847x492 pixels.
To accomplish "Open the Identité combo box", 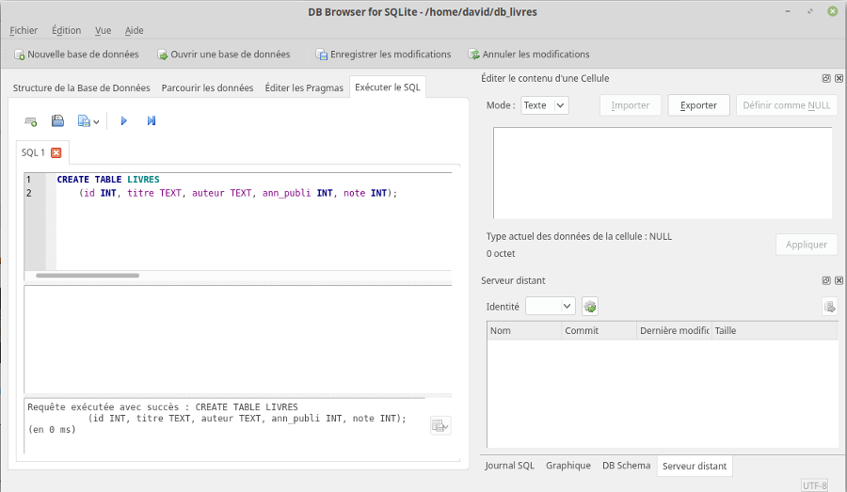I will 551,307.
